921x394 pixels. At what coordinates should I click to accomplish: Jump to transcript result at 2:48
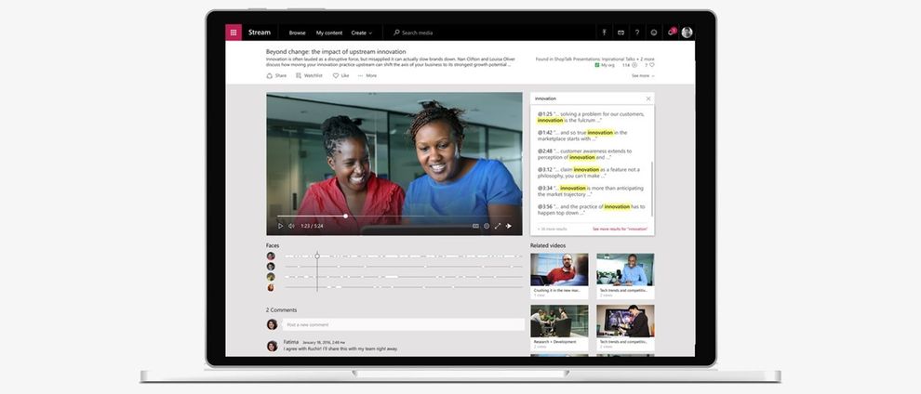point(584,154)
